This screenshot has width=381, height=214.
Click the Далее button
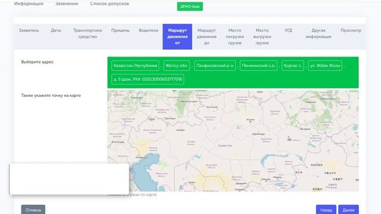tap(348, 210)
